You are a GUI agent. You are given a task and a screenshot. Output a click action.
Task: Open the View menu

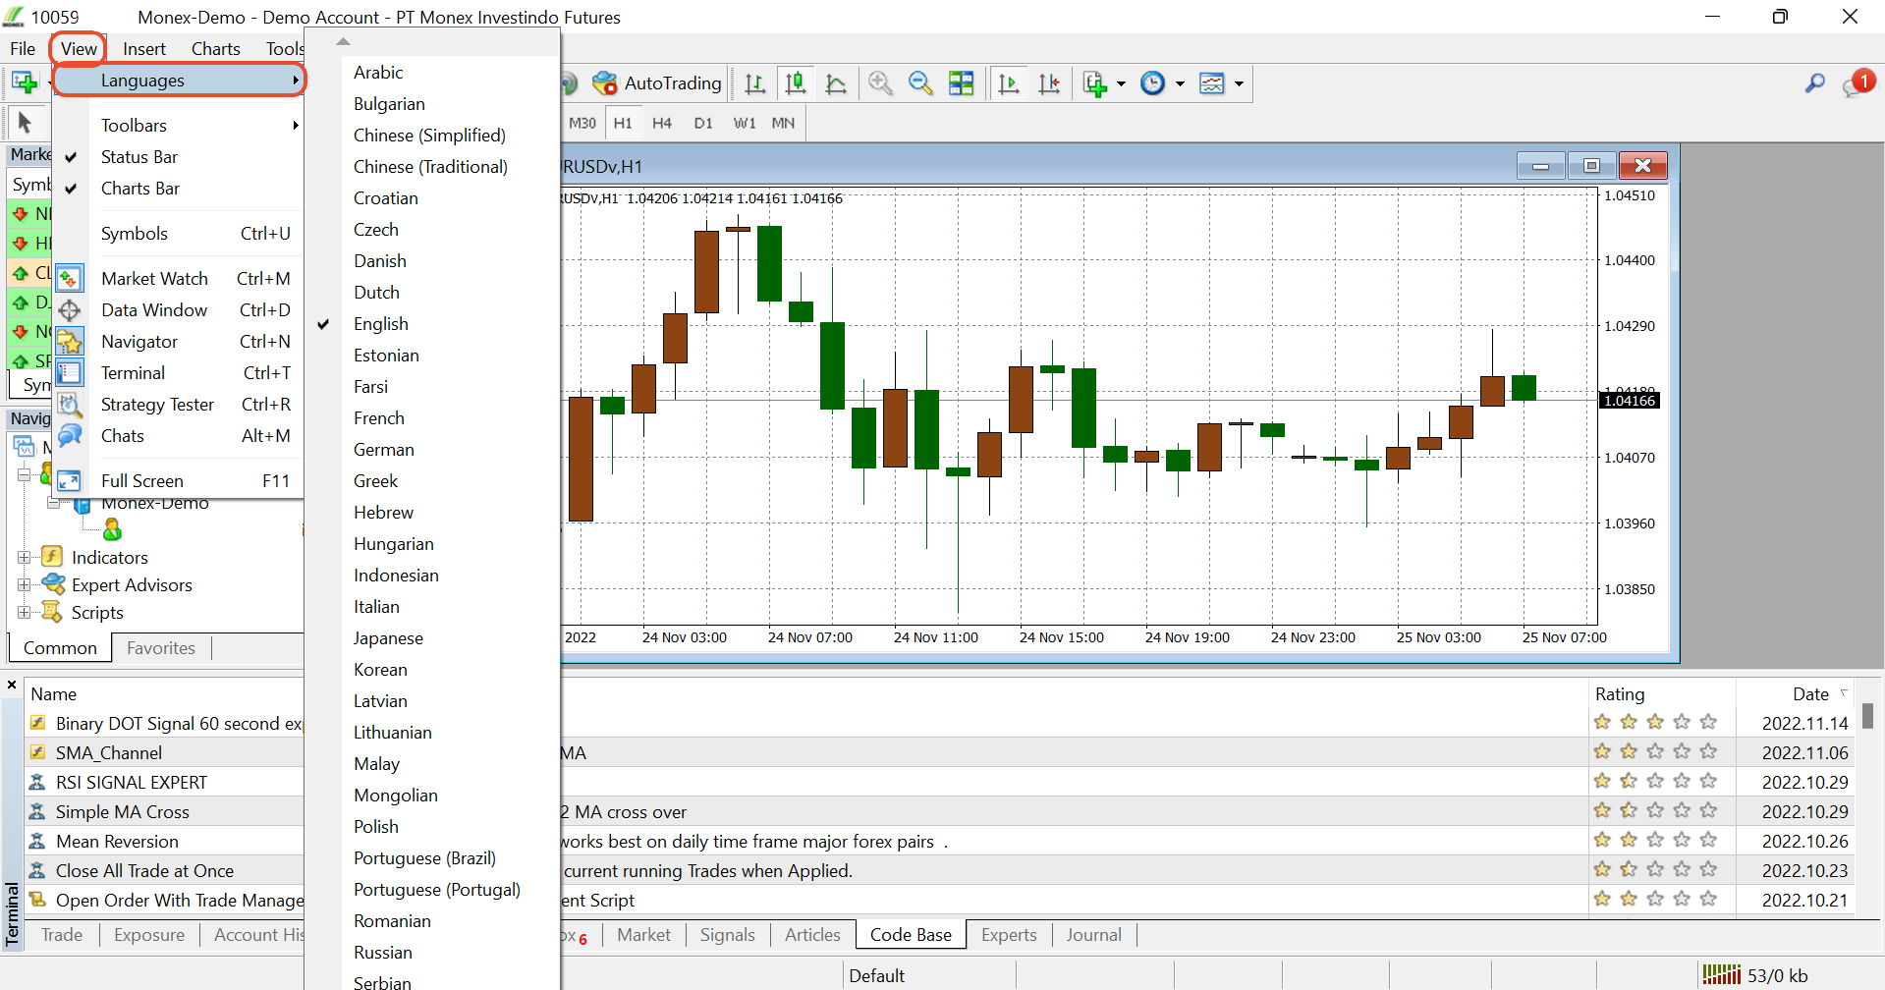tap(79, 49)
